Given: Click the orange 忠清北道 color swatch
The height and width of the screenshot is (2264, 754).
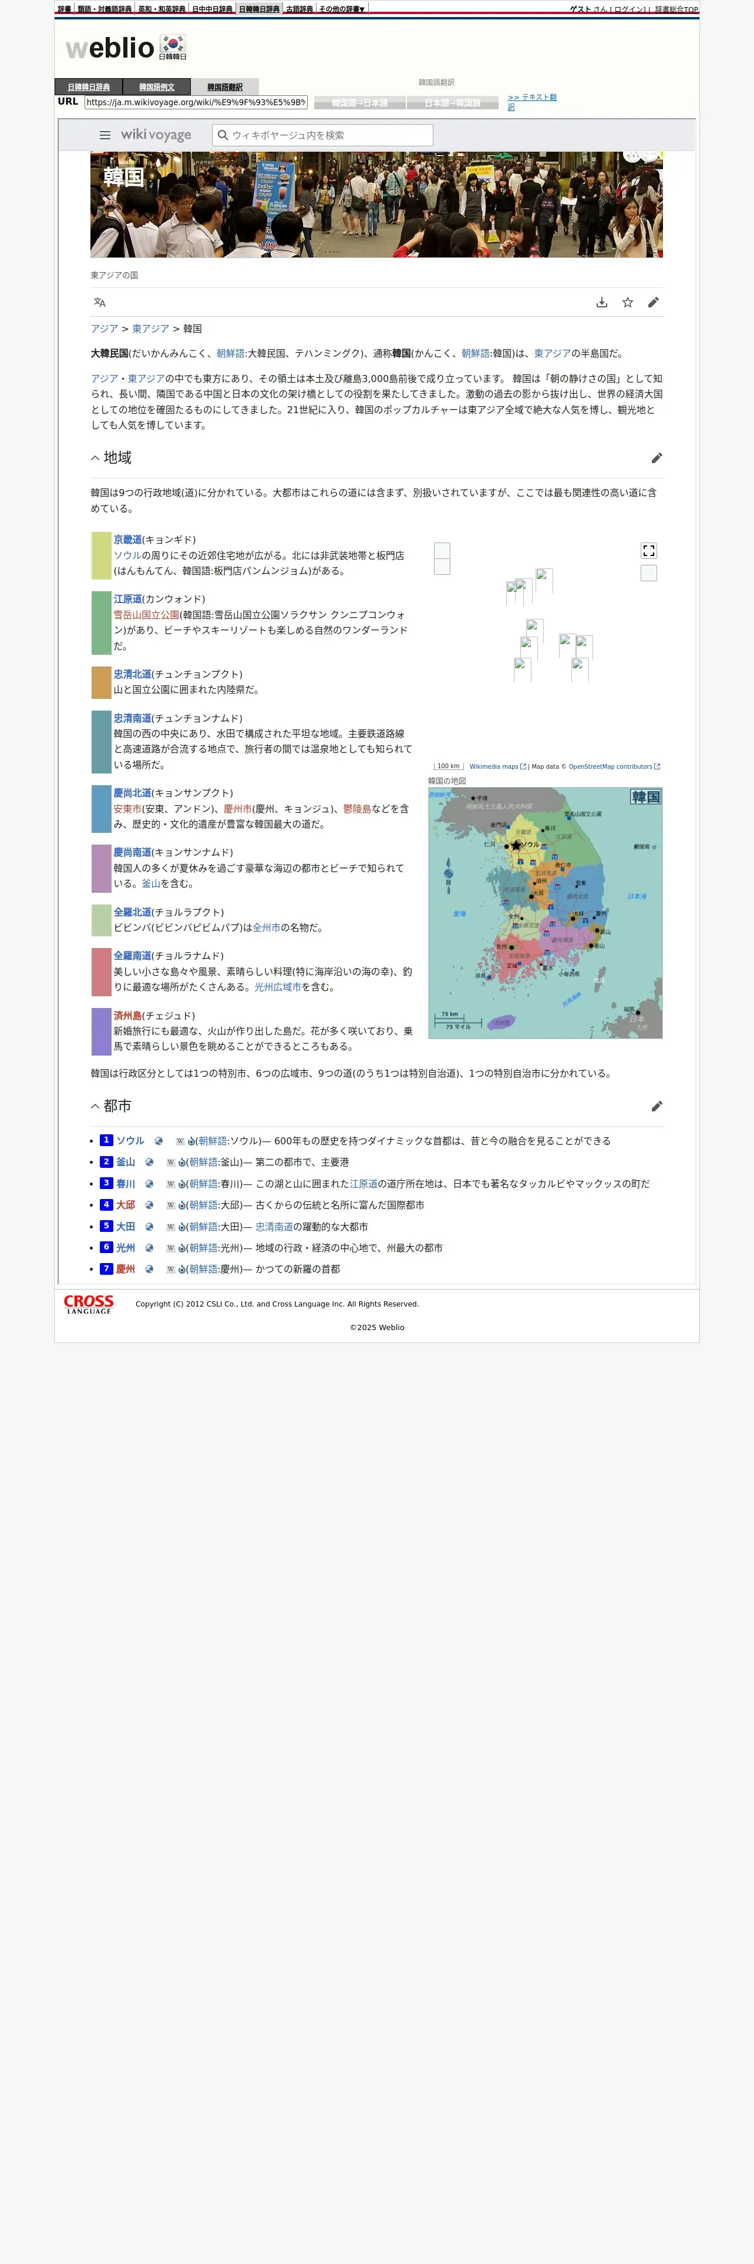Looking at the screenshot, I should click(x=101, y=682).
